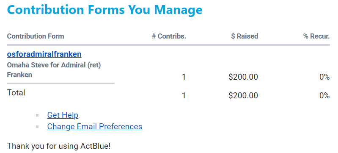The width and height of the screenshot is (338, 153).
Task: Select the # Contribs. column header
Action: coord(169,36)
